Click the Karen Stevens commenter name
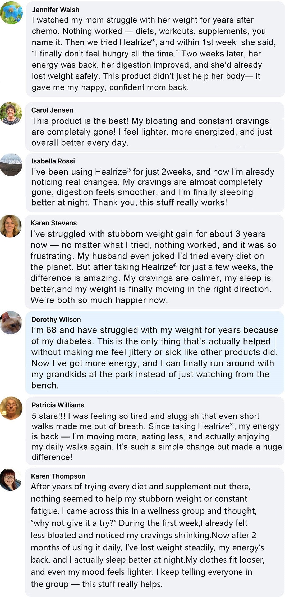This screenshot has width=285, height=597. click(x=54, y=223)
